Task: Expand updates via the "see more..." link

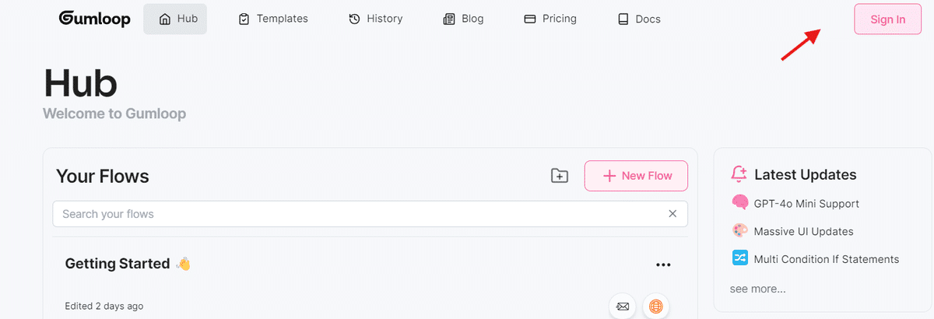Action: [x=757, y=289]
